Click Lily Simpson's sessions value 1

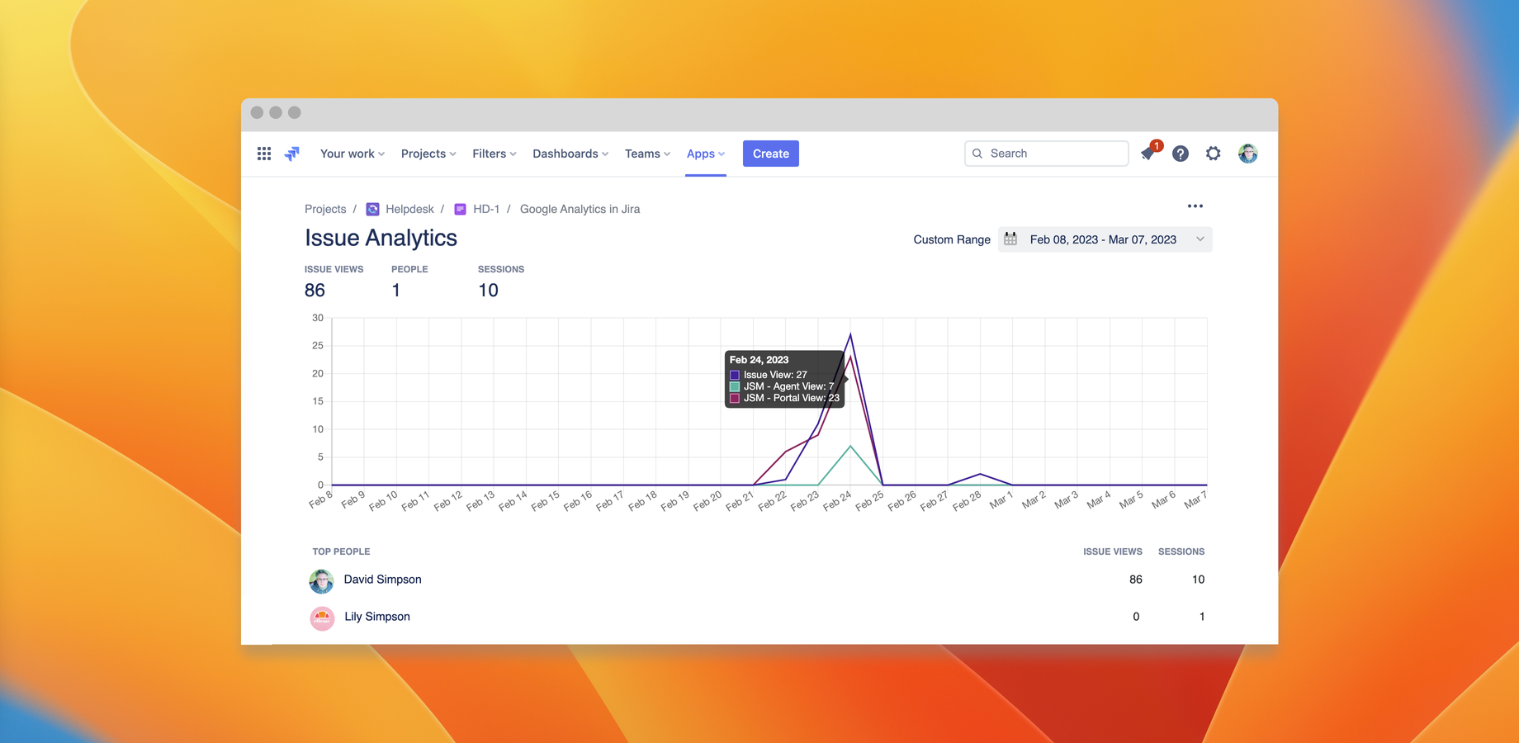pyautogui.click(x=1202, y=617)
